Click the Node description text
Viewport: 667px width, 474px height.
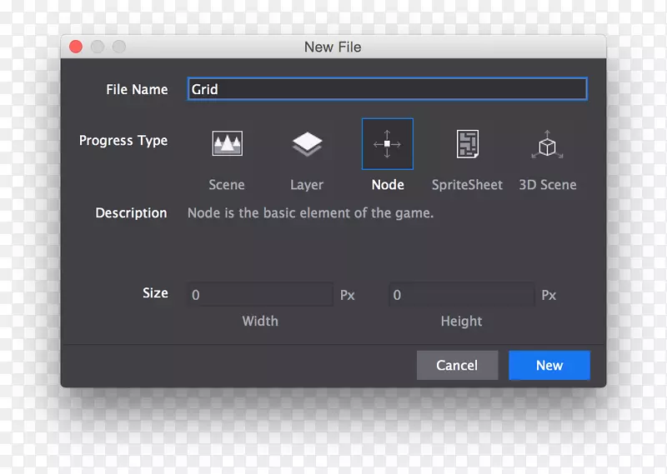[310, 213]
